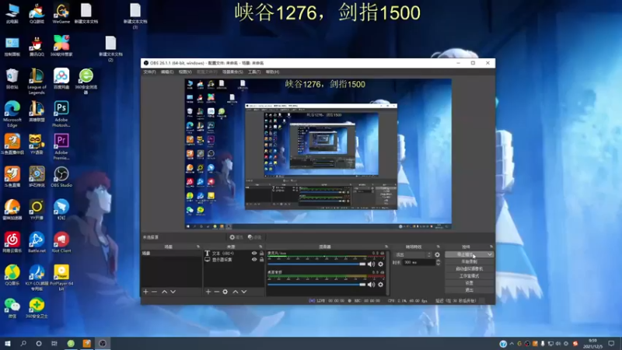Open Battle.net desktop shortcut
Image resolution: width=622 pixels, height=350 pixels.
(37, 243)
